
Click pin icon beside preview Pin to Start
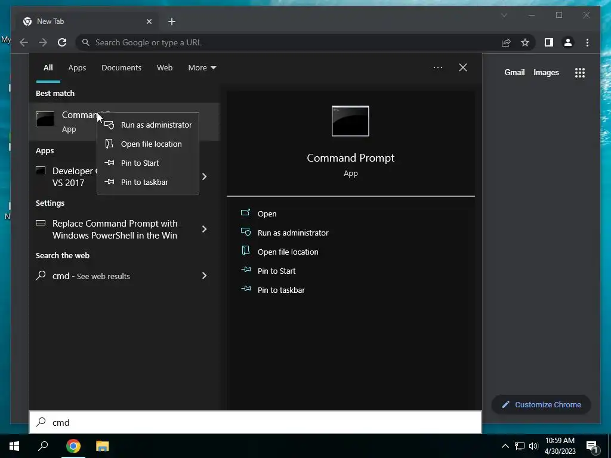pyautogui.click(x=245, y=270)
